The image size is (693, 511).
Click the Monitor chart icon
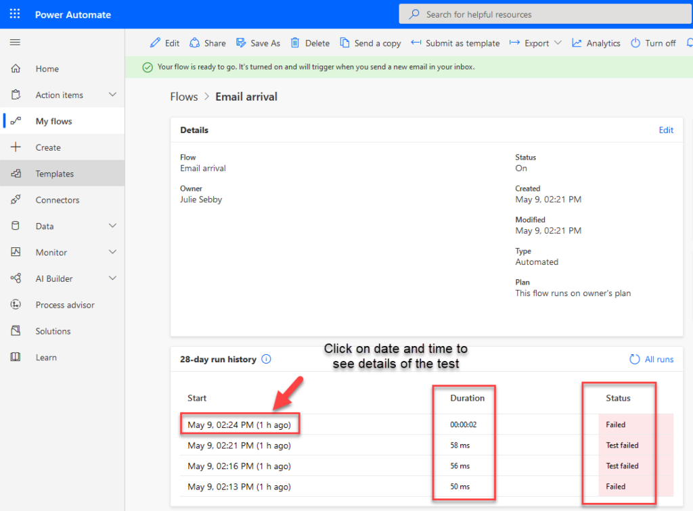[16, 252]
